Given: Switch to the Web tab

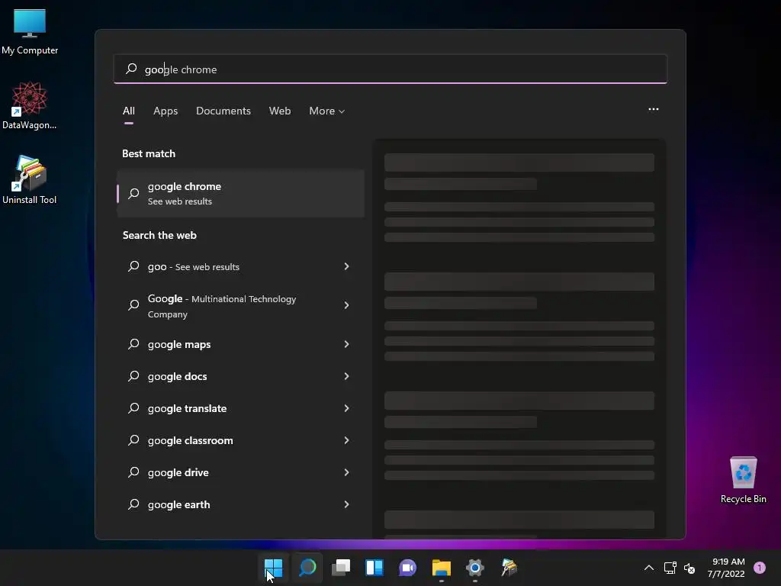Looking at the screenshot, I should (x=280, y=111).
